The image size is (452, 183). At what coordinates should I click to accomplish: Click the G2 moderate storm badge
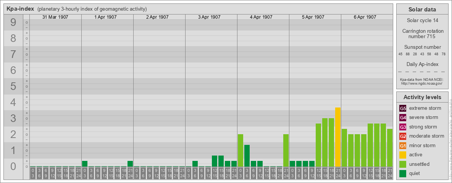click(403, 136)
